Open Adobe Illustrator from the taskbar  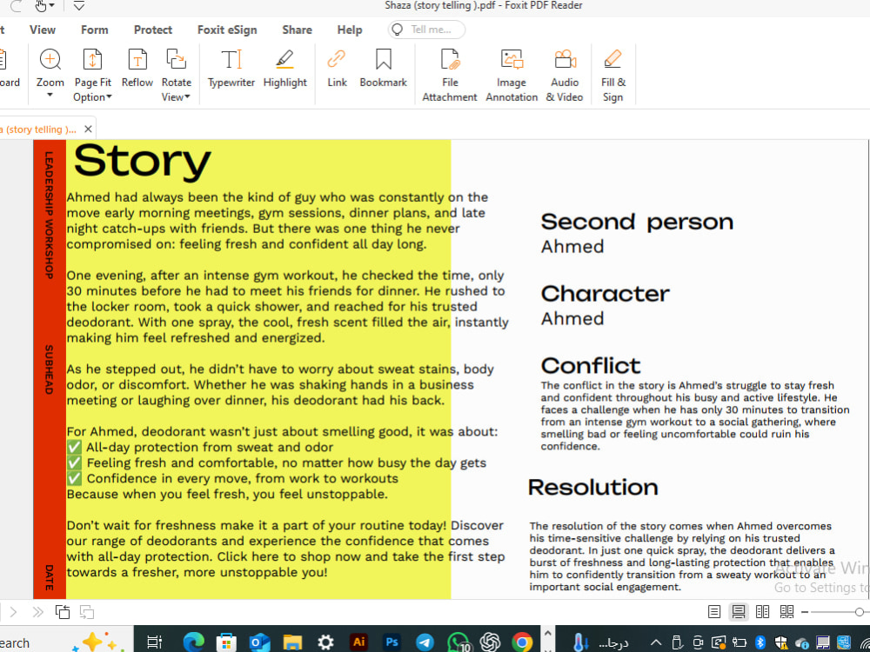click(359, 642)
